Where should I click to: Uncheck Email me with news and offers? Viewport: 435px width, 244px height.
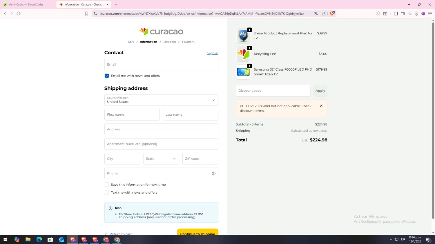[x=107, y=76]
